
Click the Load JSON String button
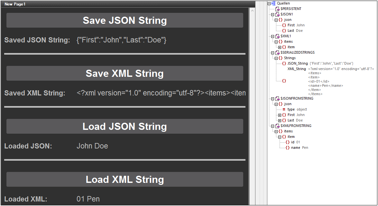124,126
